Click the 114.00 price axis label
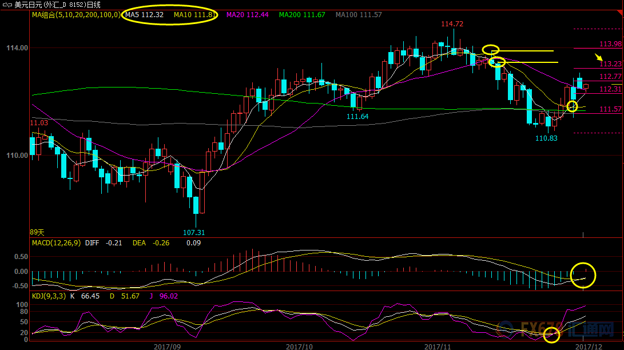The height and width of the screenshot is (350, 624). (17, 48)
